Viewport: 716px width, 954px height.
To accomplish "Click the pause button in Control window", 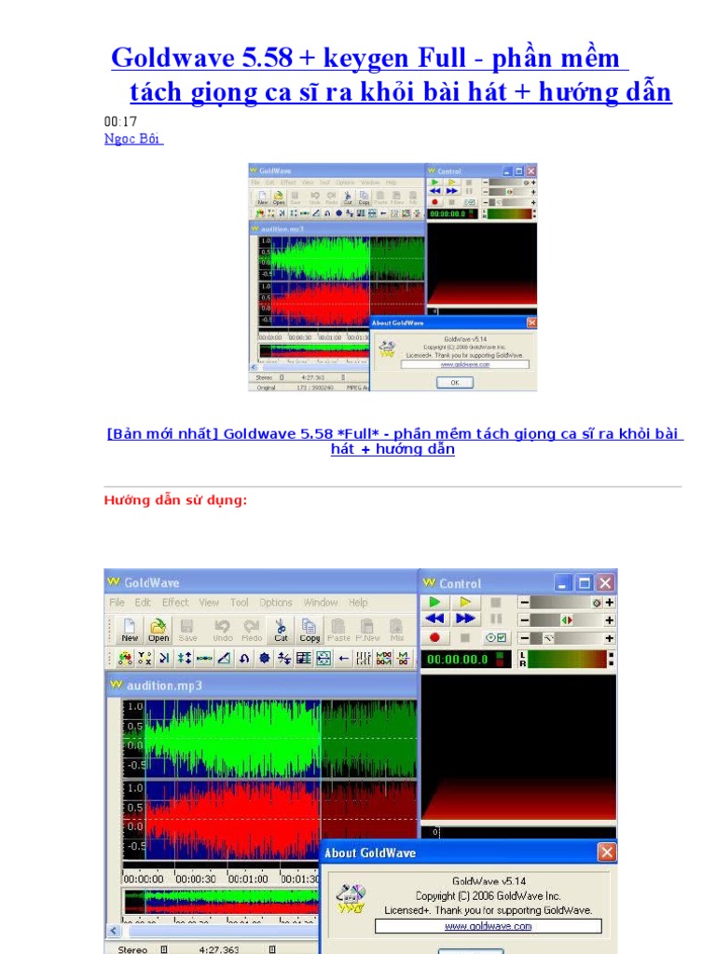I will [x=496, y=619].
